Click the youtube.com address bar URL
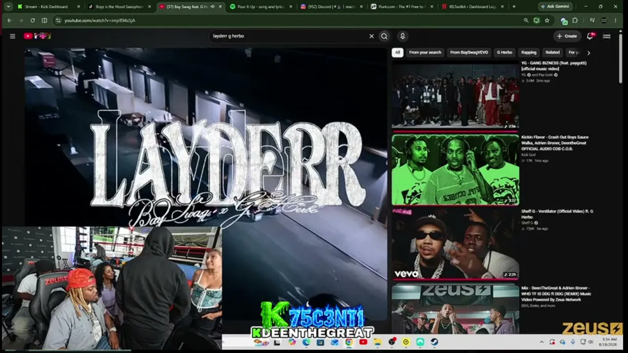628x353 pixels. coord(100,21)
